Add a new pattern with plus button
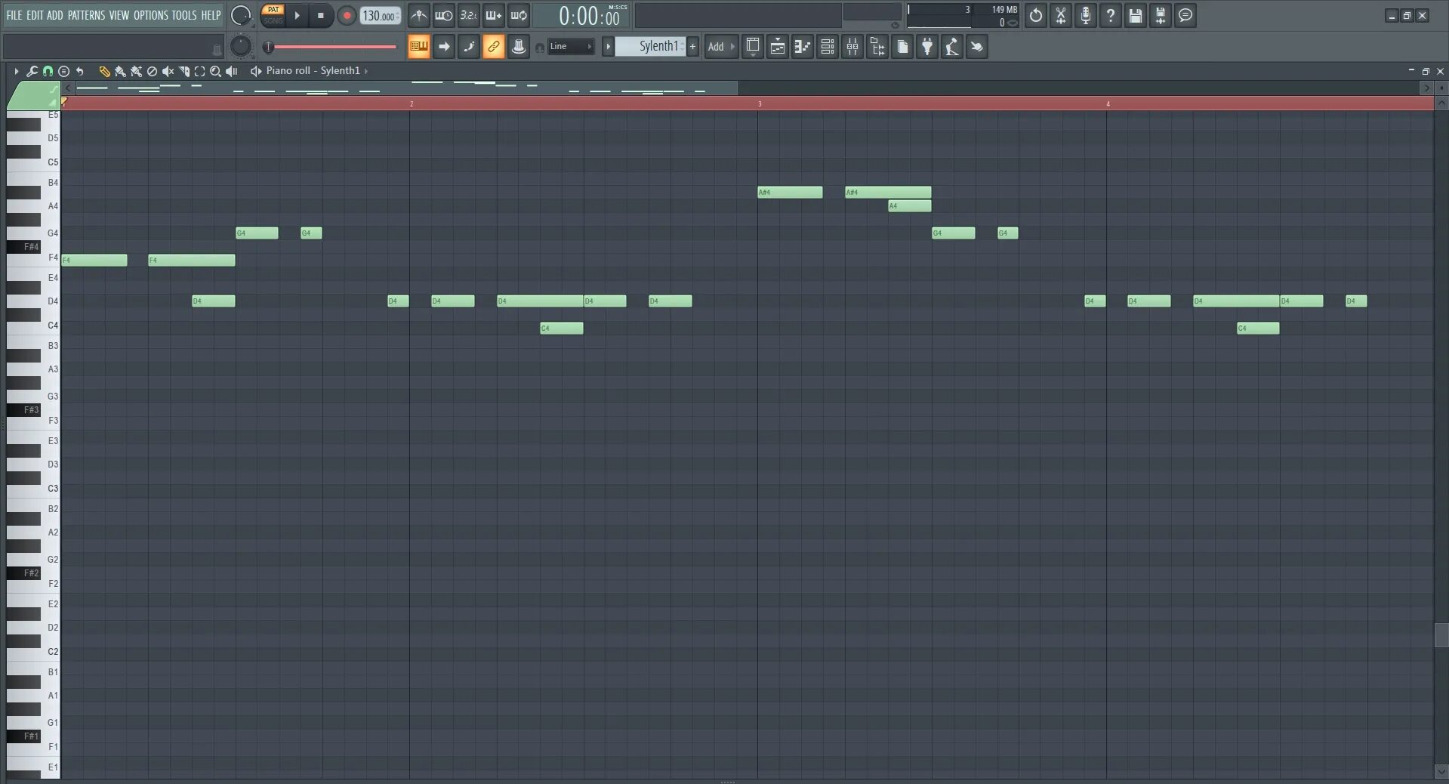Viewport: 1449px width, 784px height. (x=692, y=46)
